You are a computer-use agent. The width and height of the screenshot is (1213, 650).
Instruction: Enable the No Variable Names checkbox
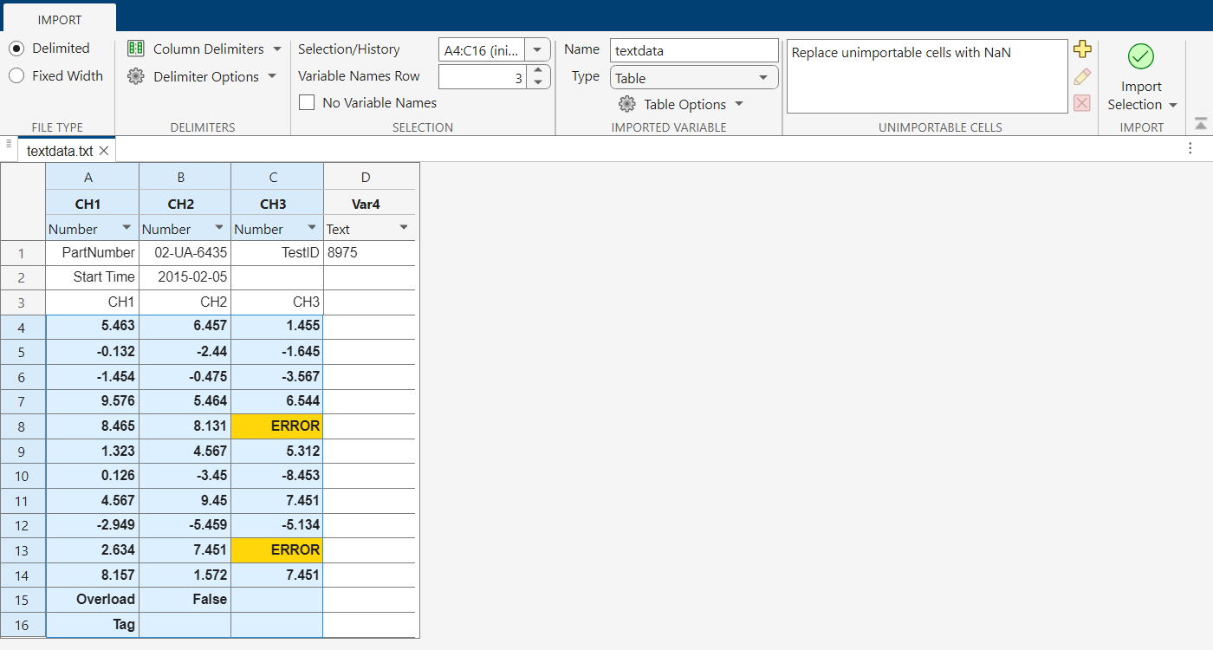(307, 103)
